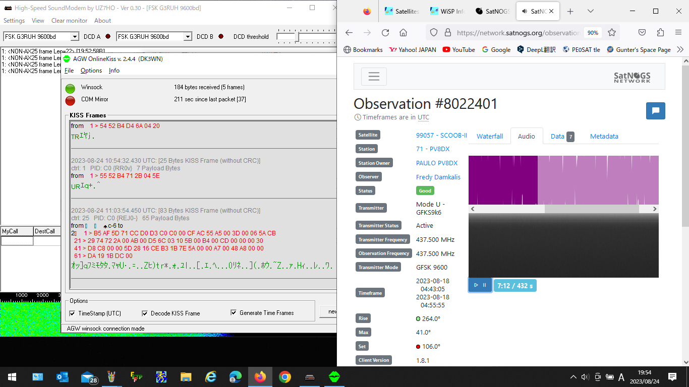Toggle the SatNOGS navbar hamburger menu
The image size is (689, 387).
click(x=374, y=77)
